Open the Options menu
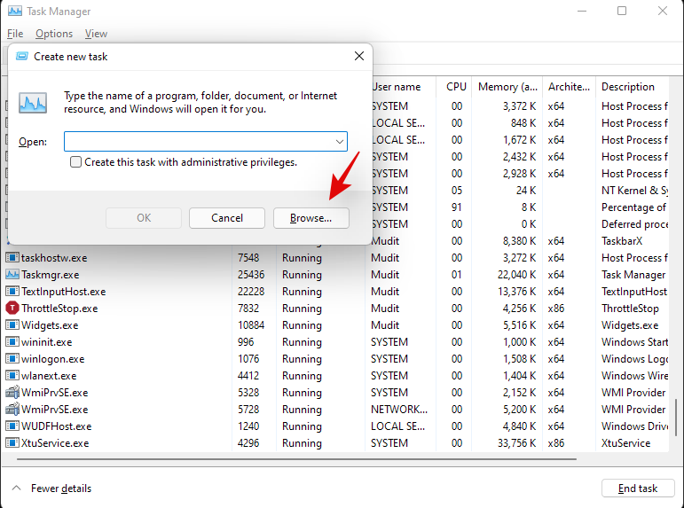684x508 pixels. click(x=54, y=34)
